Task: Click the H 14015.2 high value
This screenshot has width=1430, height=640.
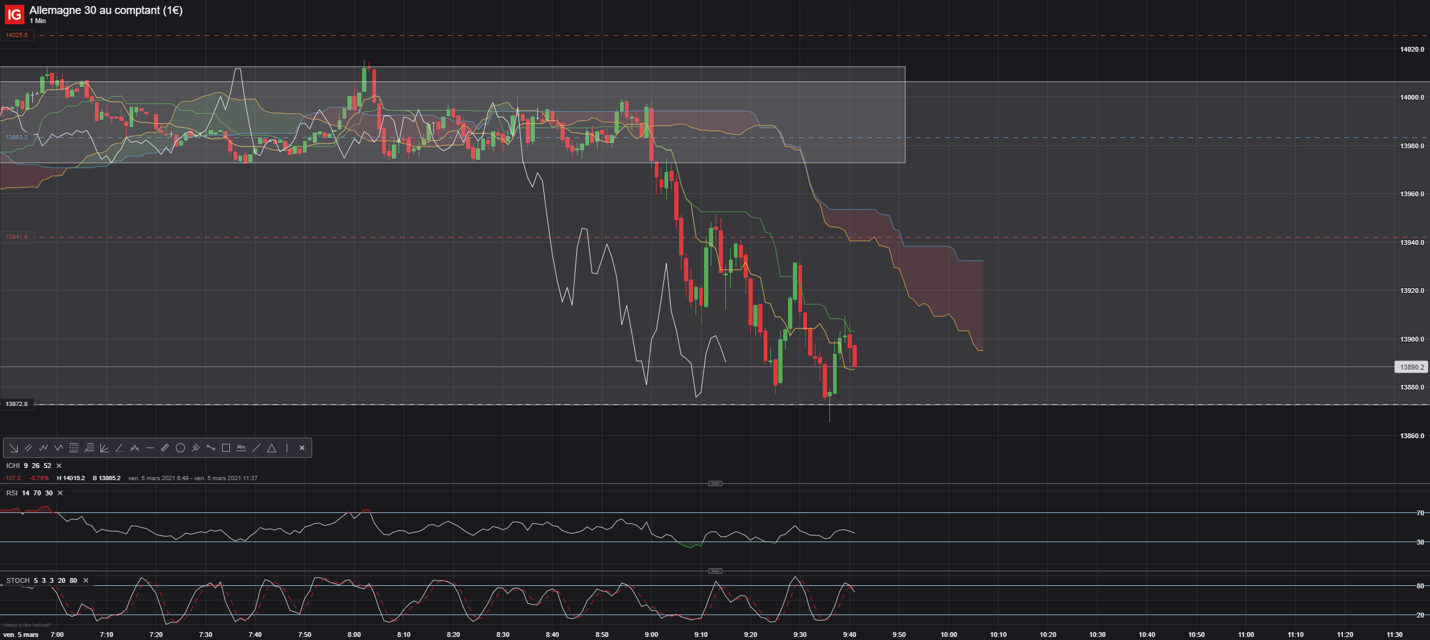Action: (71, 478)
